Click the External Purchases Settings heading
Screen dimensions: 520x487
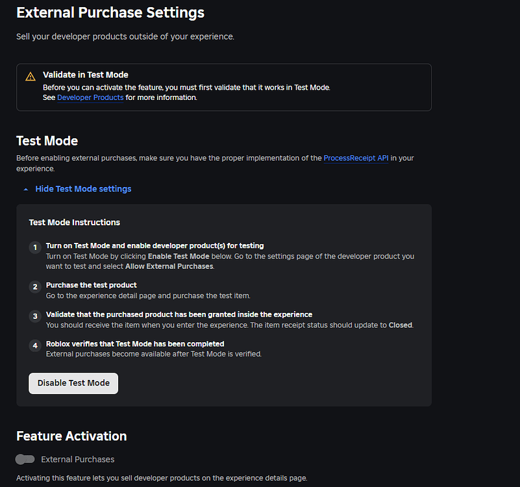110,12
